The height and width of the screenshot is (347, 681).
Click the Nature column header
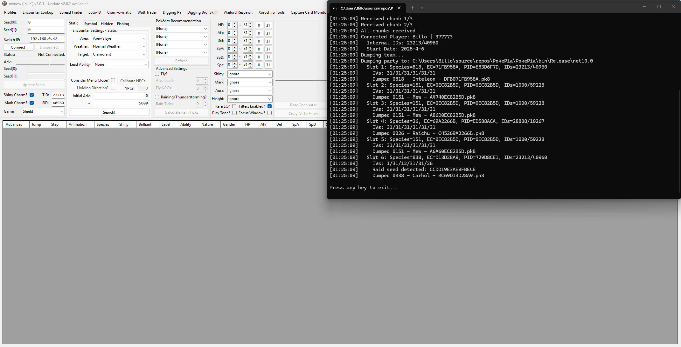[x=210, y=124]
